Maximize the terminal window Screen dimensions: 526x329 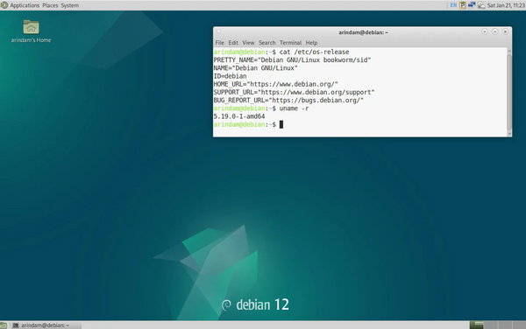point(494,31)
